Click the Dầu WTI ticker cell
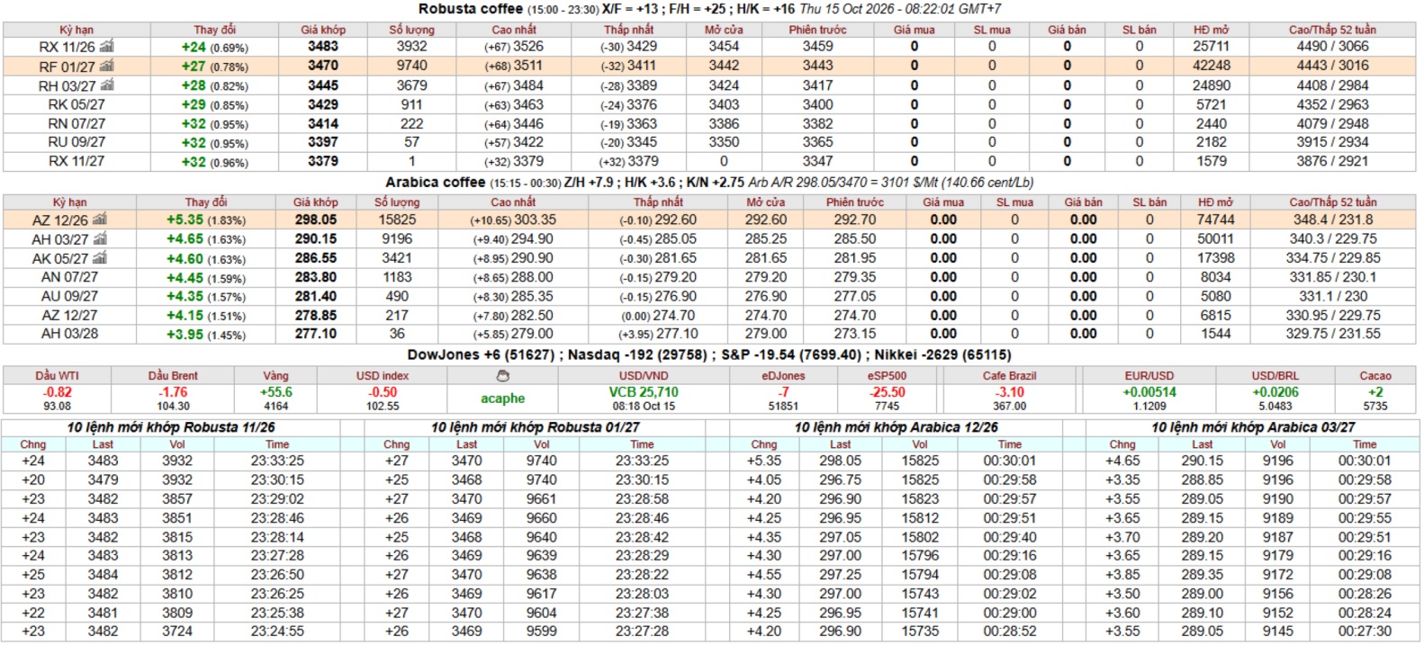Viewport: 1424px width, 645px height. (x=58, y=391)
